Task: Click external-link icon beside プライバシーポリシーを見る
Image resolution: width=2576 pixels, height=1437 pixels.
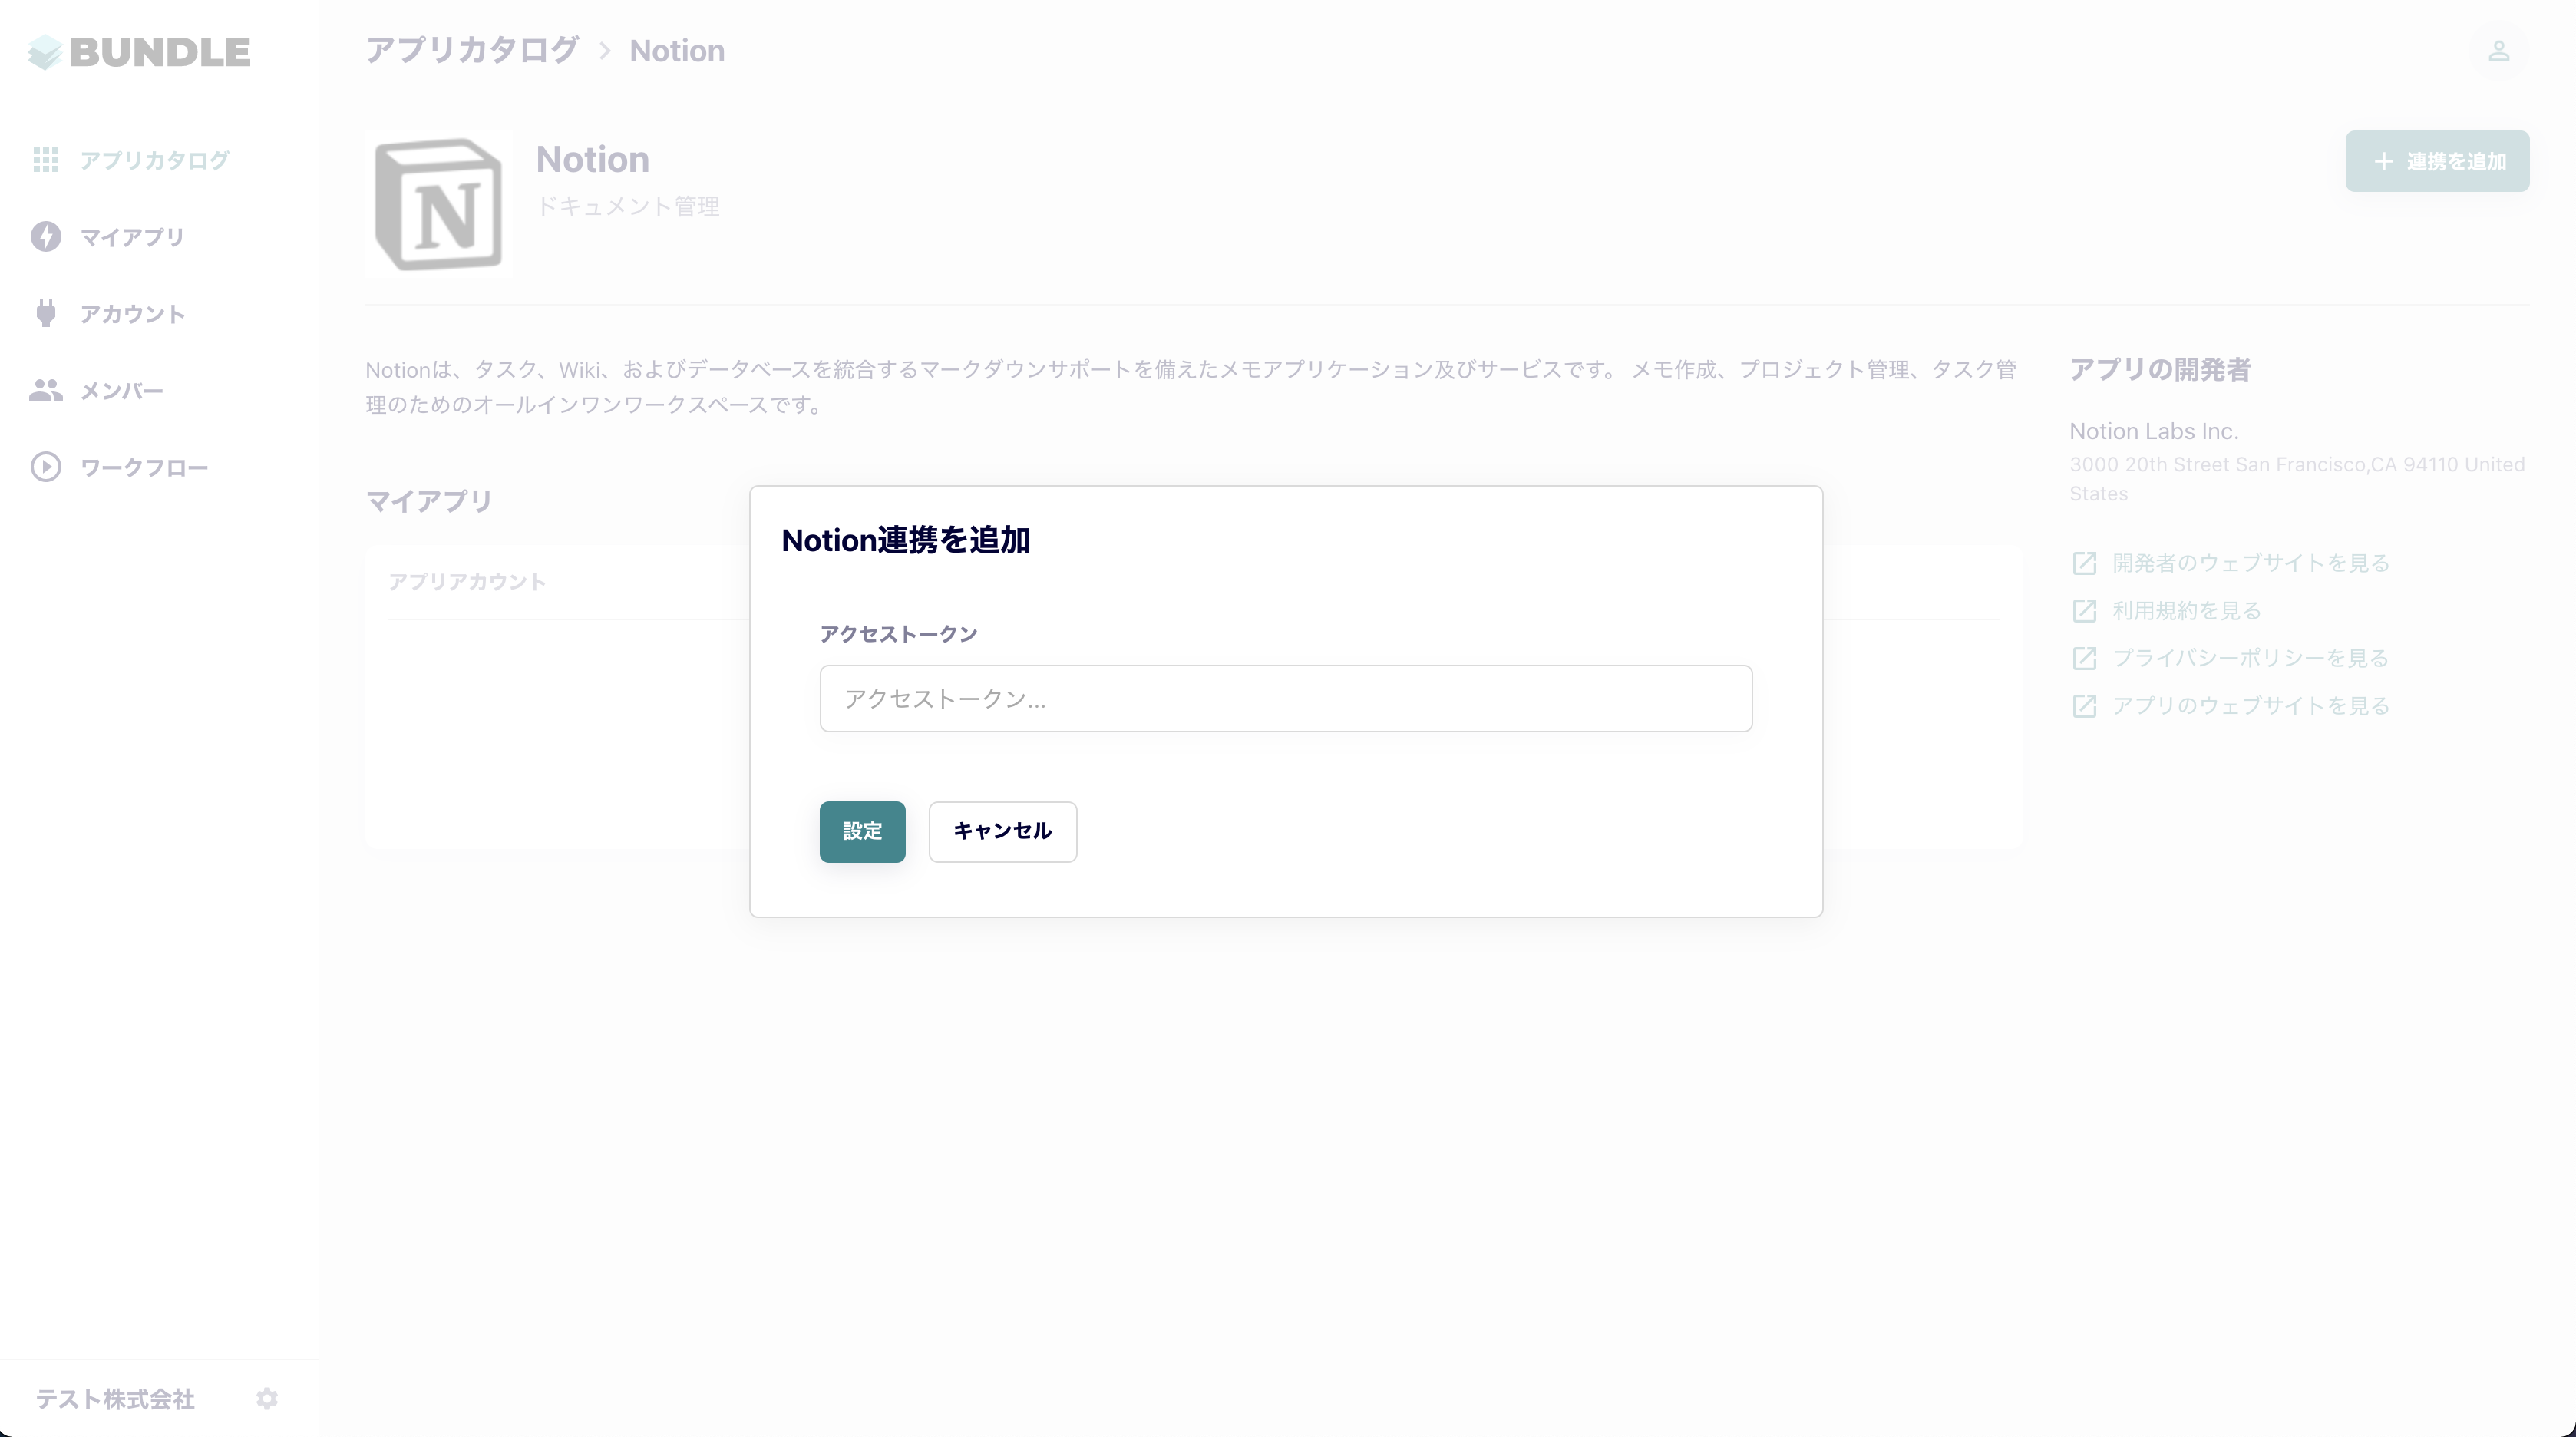Action: click(2084, 658)
